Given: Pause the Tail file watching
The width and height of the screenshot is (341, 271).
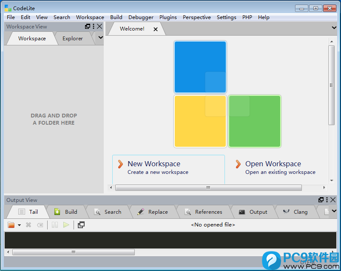Looking at the screenshot, I should tap(55, 225).
